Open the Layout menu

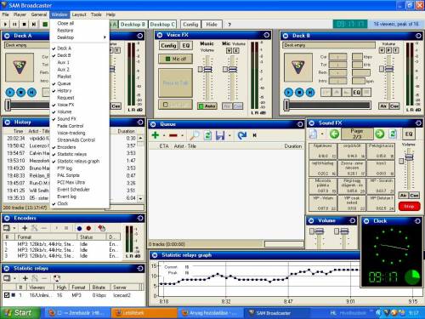[79, 14]
